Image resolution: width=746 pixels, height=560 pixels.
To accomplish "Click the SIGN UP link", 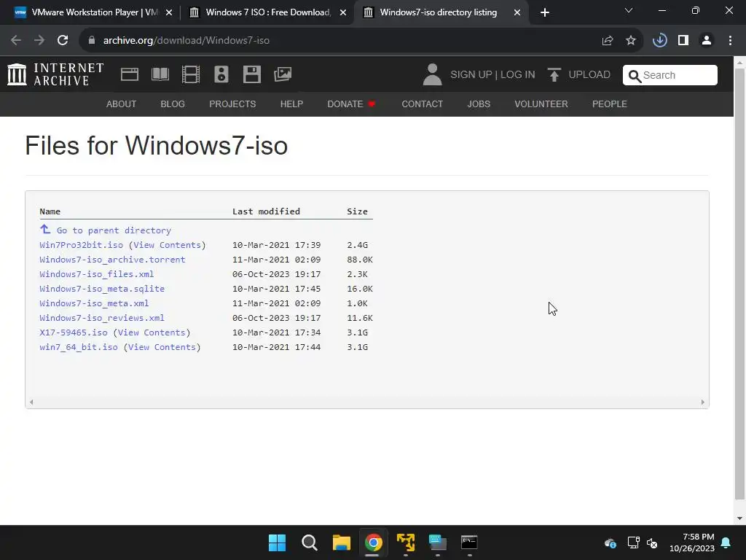I will 471,75.
